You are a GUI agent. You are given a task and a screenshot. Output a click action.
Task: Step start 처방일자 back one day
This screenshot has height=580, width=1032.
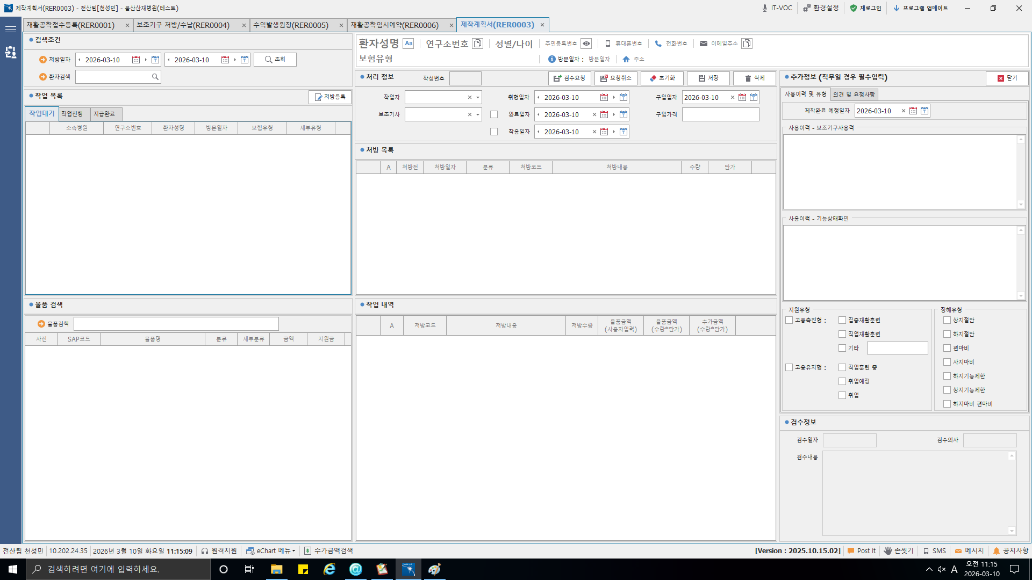pyautogui.click(x=80, y=60)
